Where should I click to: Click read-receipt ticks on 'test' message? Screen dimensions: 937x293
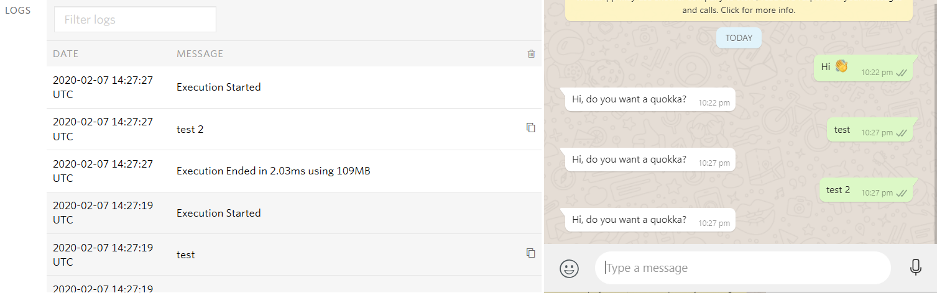coord(902,133)
